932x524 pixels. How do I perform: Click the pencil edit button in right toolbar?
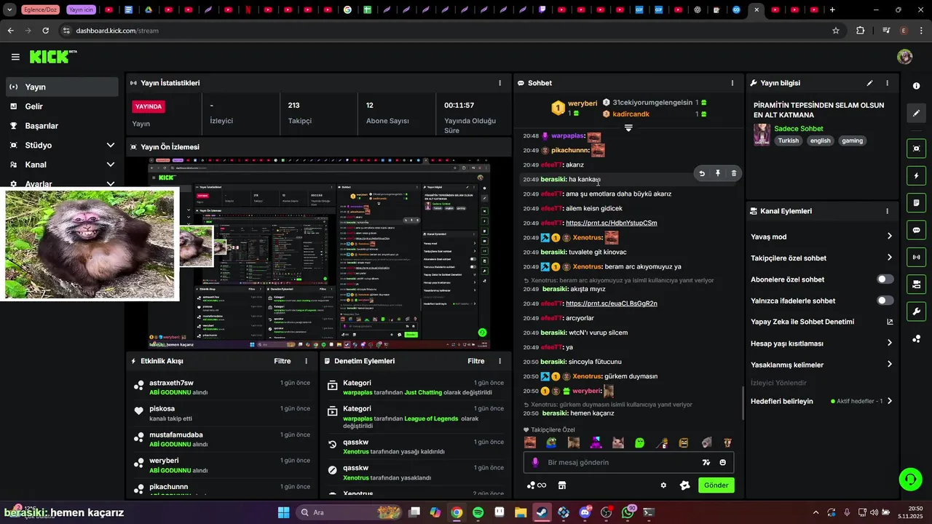point(916,114)
